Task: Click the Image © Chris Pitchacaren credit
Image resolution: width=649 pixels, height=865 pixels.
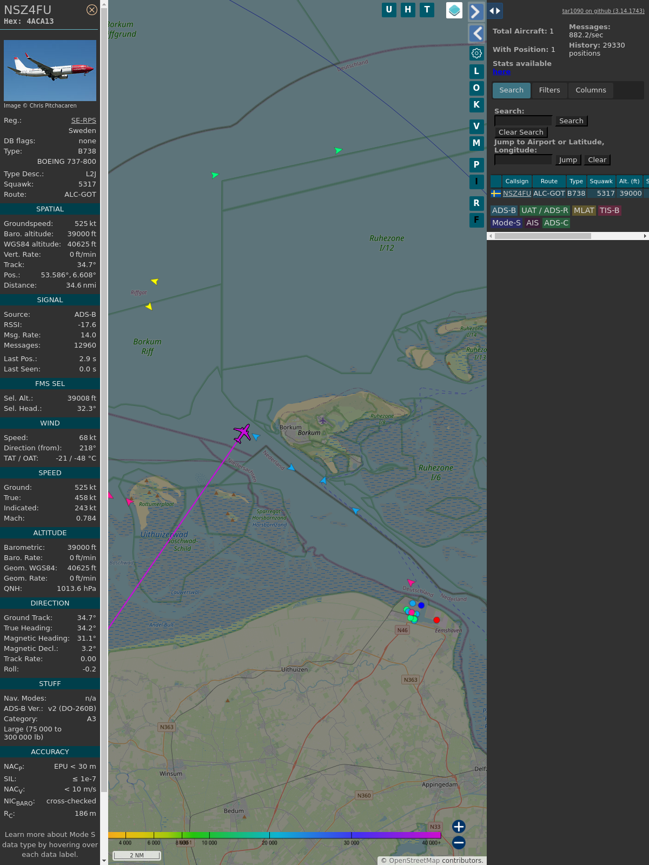Action: 40,106
